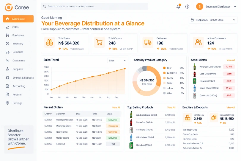Click View All in Stock Alerts
Viewport: 241px width, 161px height.
pos(231,60)
